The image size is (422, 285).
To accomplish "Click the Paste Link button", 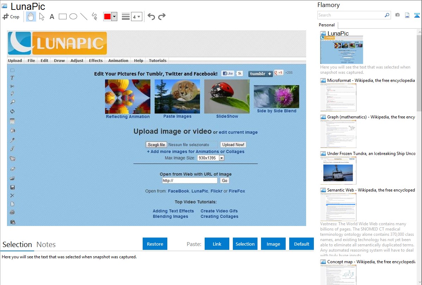I will [x=217, y=244].
